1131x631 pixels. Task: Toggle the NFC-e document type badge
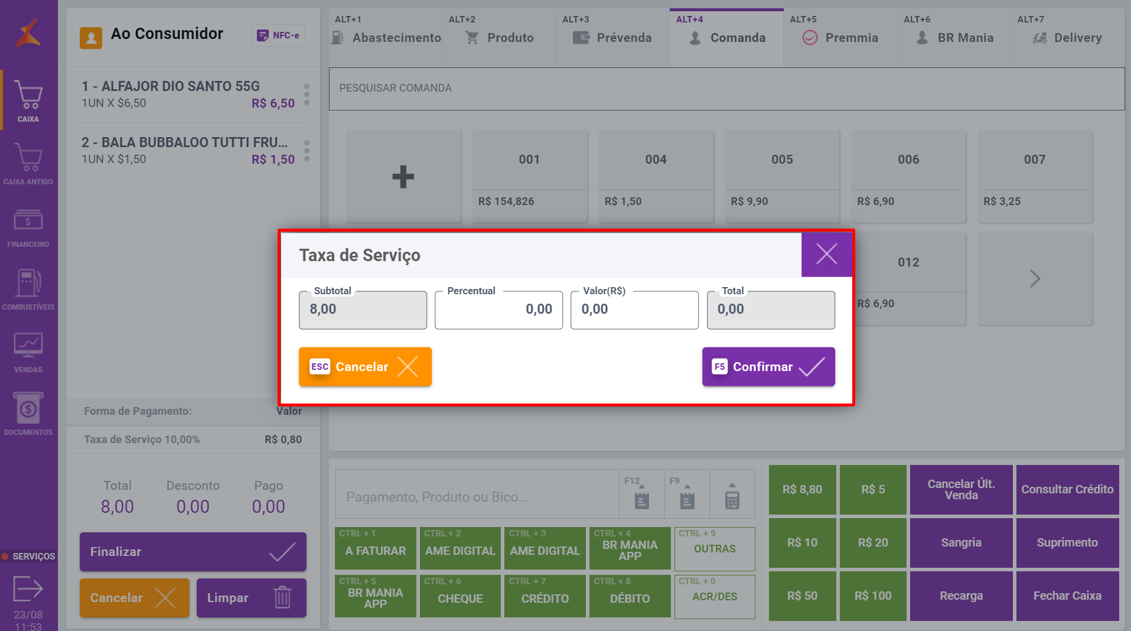click(278, 35)
